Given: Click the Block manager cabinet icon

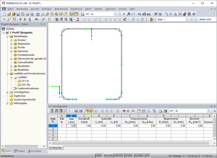Looking at the screenshot, I should (x=14, y=14).
